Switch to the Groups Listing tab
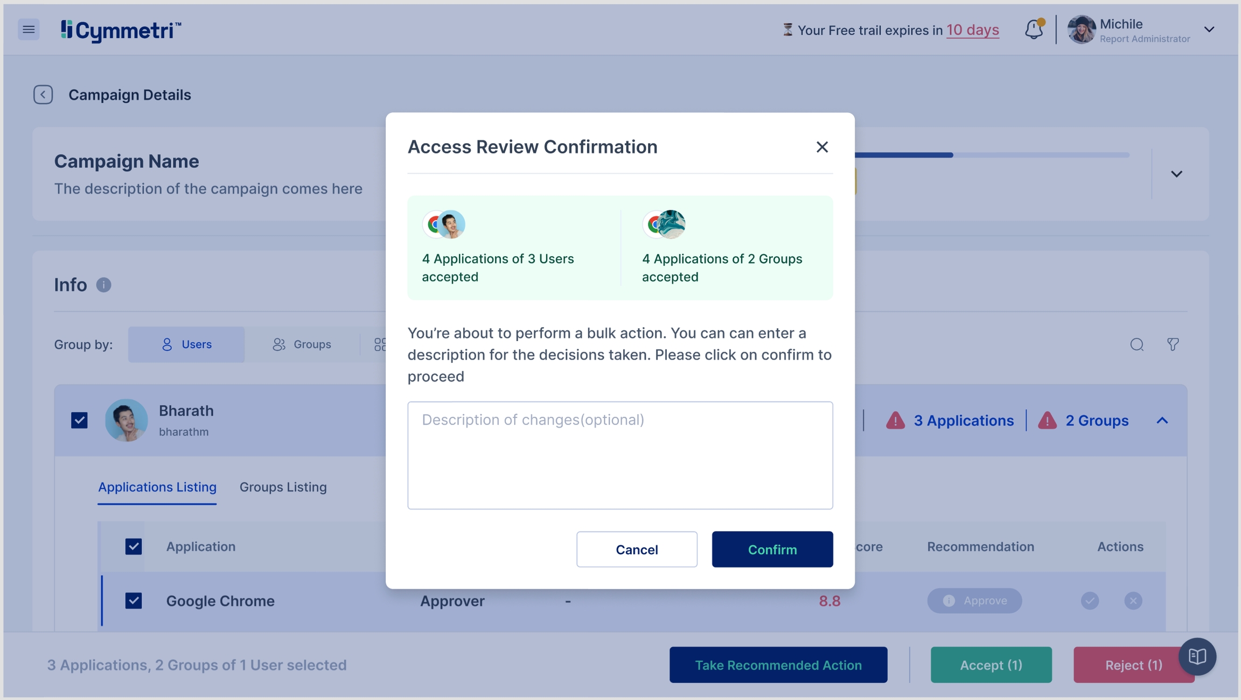 point(283,487)
